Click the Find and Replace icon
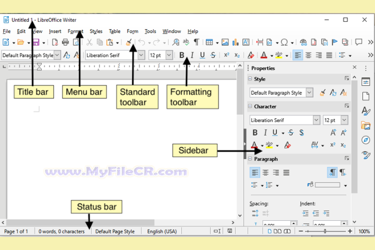Viewport: 375px width, 250px height. [176, 42]
